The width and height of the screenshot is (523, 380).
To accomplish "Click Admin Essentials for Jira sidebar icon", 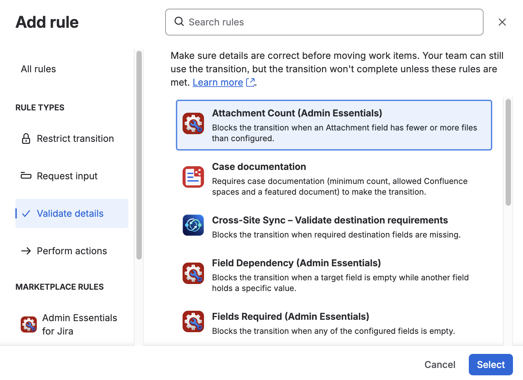I will coord(29,324).
